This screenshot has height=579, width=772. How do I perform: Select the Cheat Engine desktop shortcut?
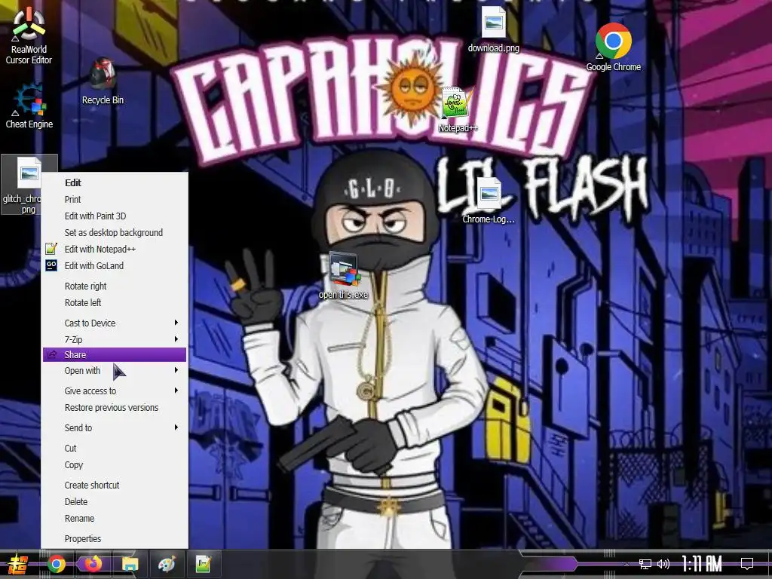[29, 106]
